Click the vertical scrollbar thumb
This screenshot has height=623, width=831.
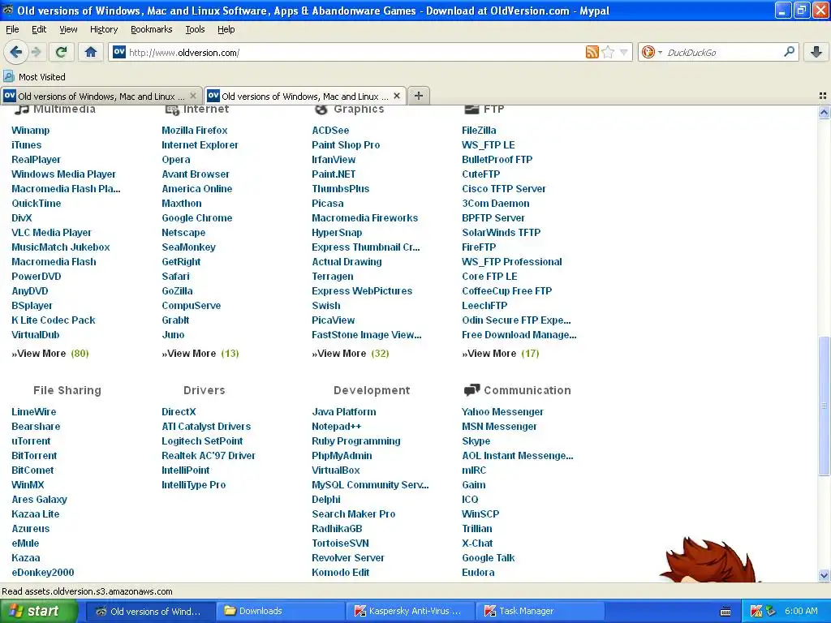point(824,406)
